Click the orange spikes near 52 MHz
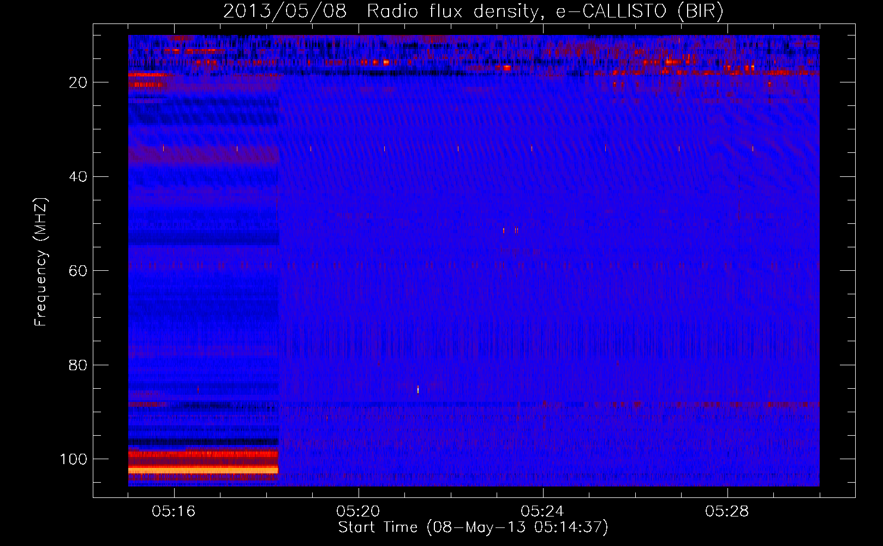Viewport: 883px width, 546px height. pyautogui.click(x=510, y=230)
